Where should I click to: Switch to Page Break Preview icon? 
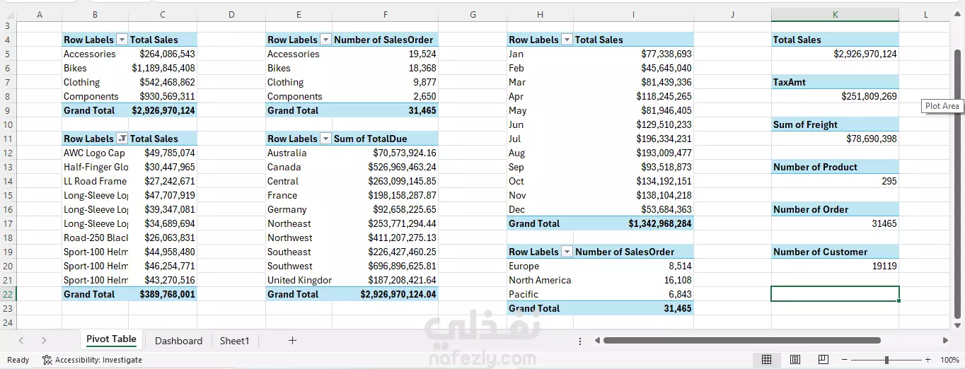(823, 360)
